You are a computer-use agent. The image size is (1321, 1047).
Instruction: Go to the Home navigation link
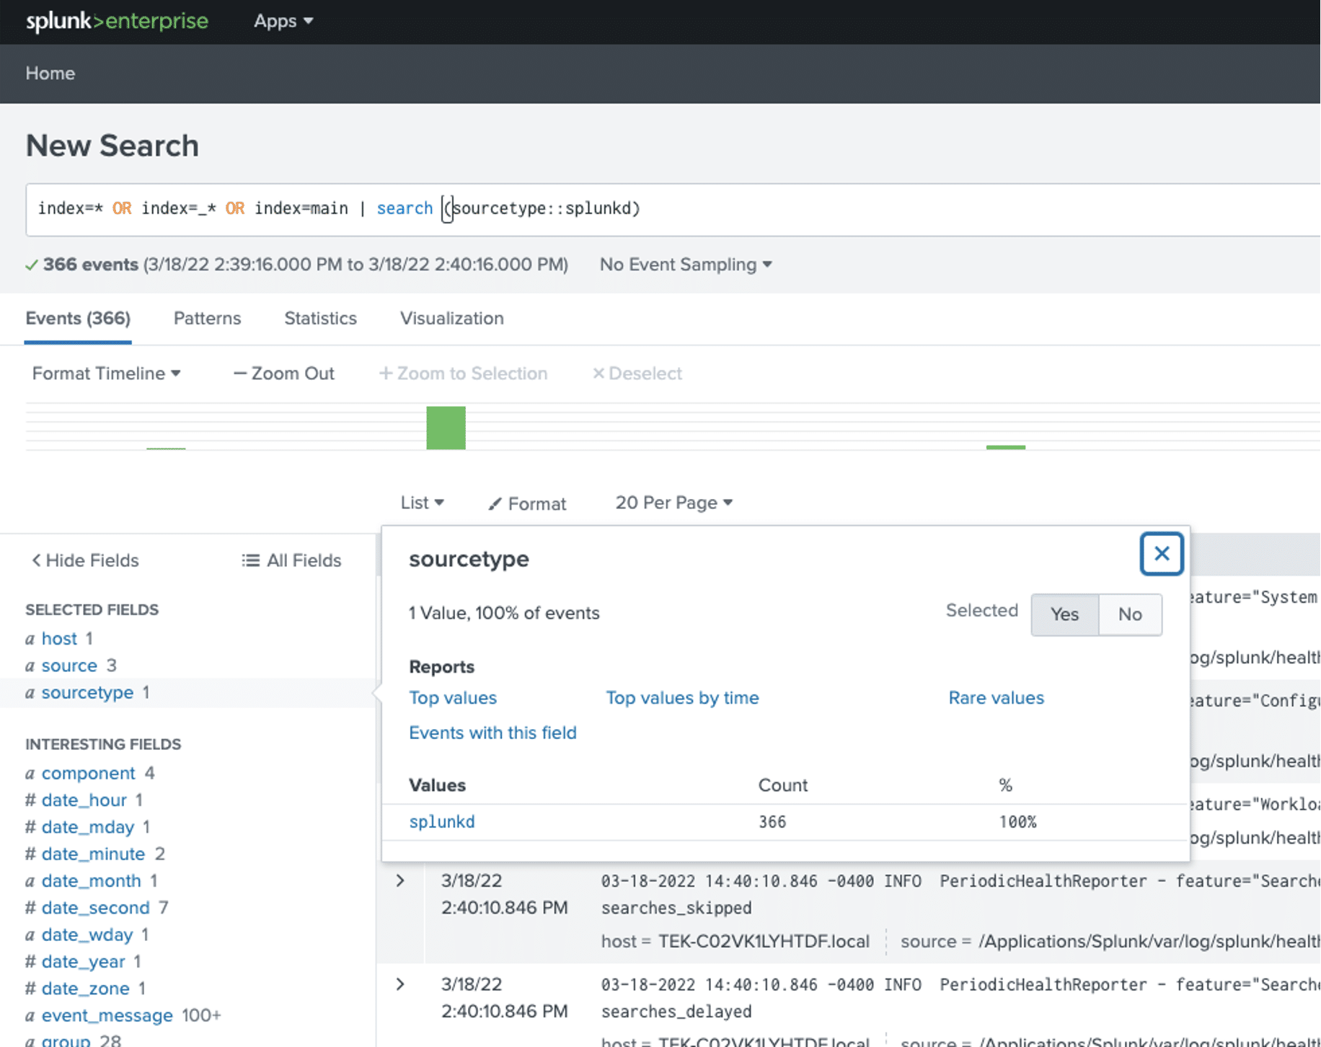50,74
